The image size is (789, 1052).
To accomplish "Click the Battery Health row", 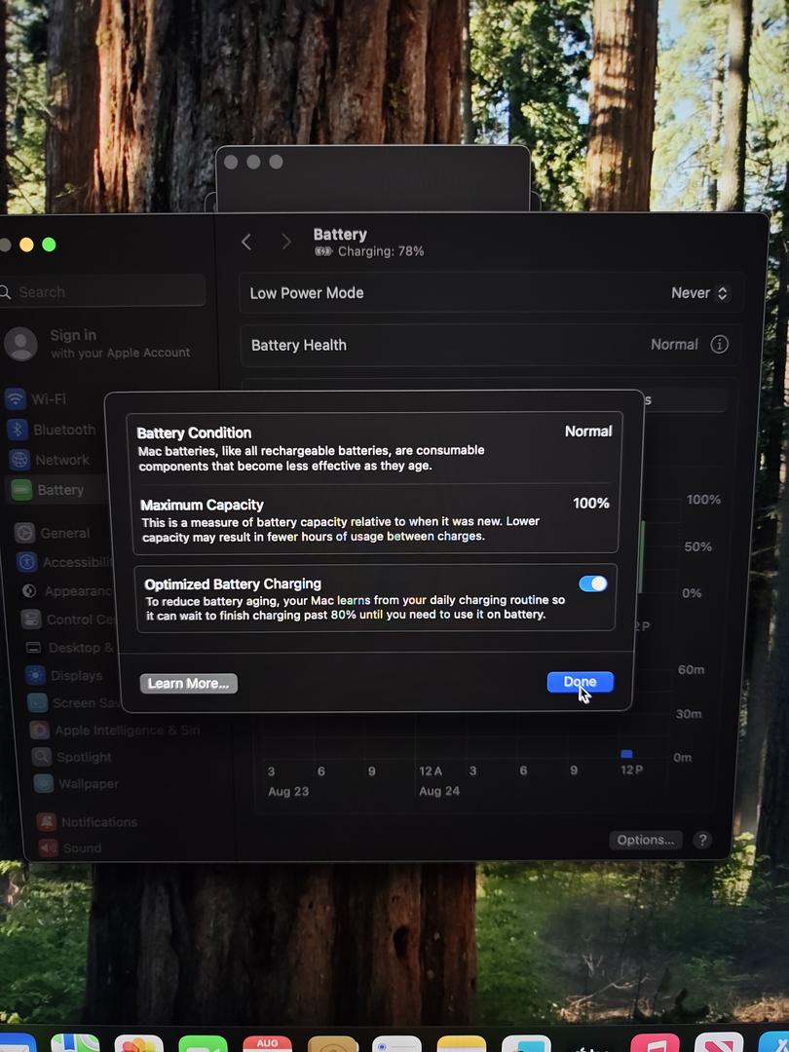I will (x=490, y=345).
